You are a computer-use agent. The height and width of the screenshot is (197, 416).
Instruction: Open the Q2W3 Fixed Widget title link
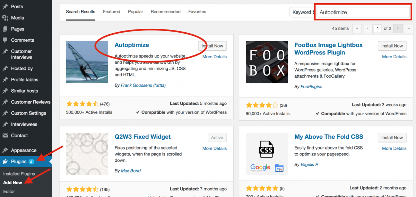[x=142, y=137]
